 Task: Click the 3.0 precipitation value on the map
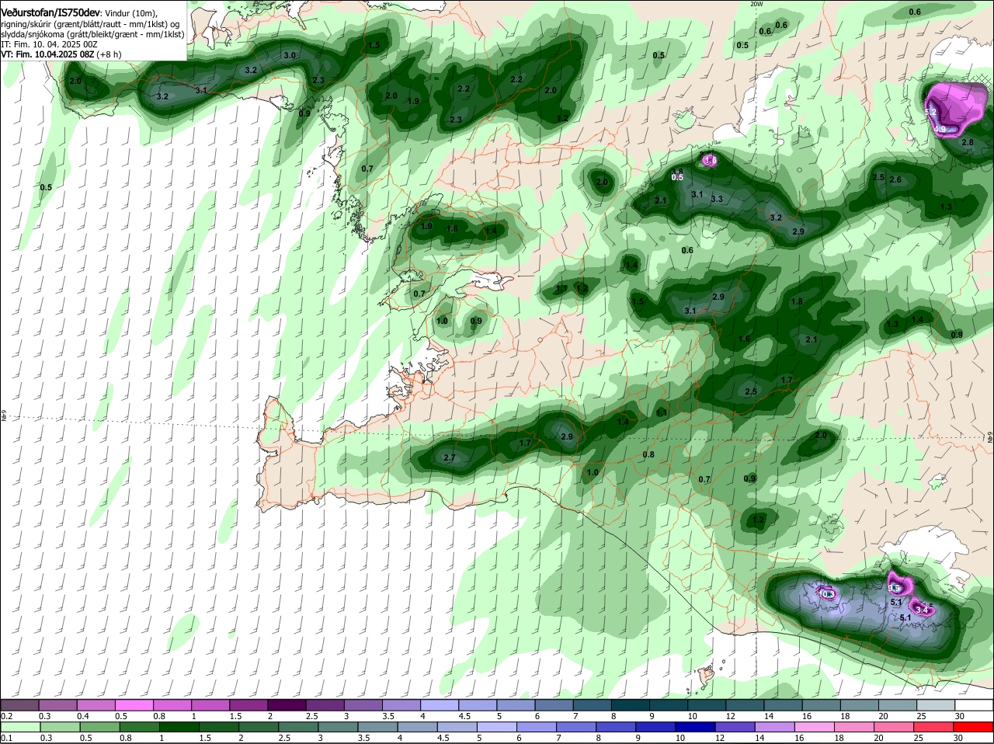(x=290, y=55)
